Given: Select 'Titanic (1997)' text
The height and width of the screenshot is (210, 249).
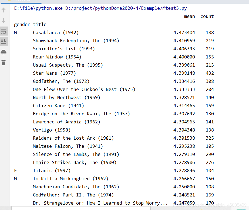Looking at the screenshot, I should click(52, 170).
